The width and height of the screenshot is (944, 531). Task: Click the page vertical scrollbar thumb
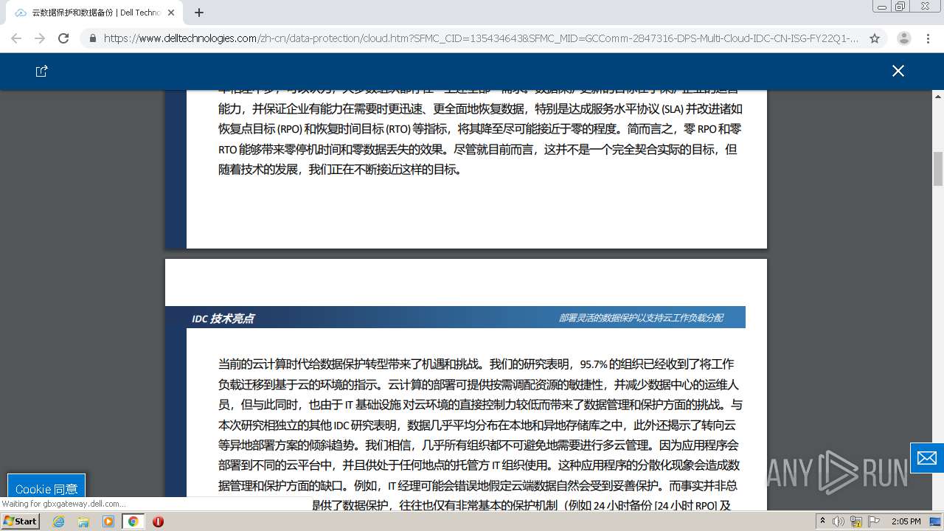pyautogui.click(x=938, y=169)
